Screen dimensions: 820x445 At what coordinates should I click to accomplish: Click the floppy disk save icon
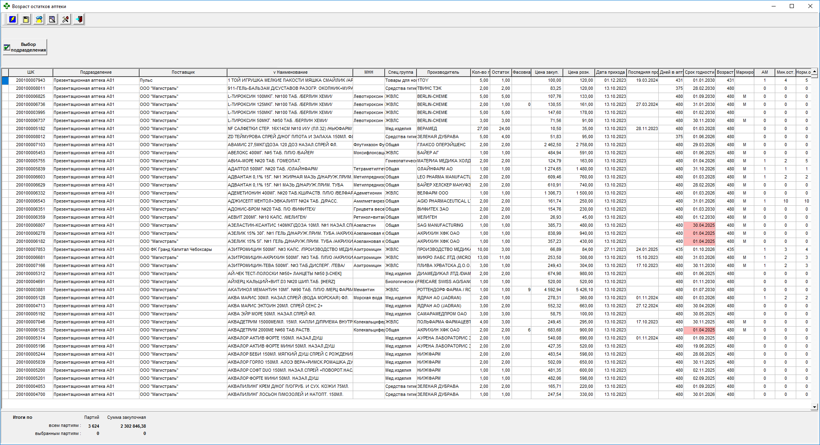26,19
